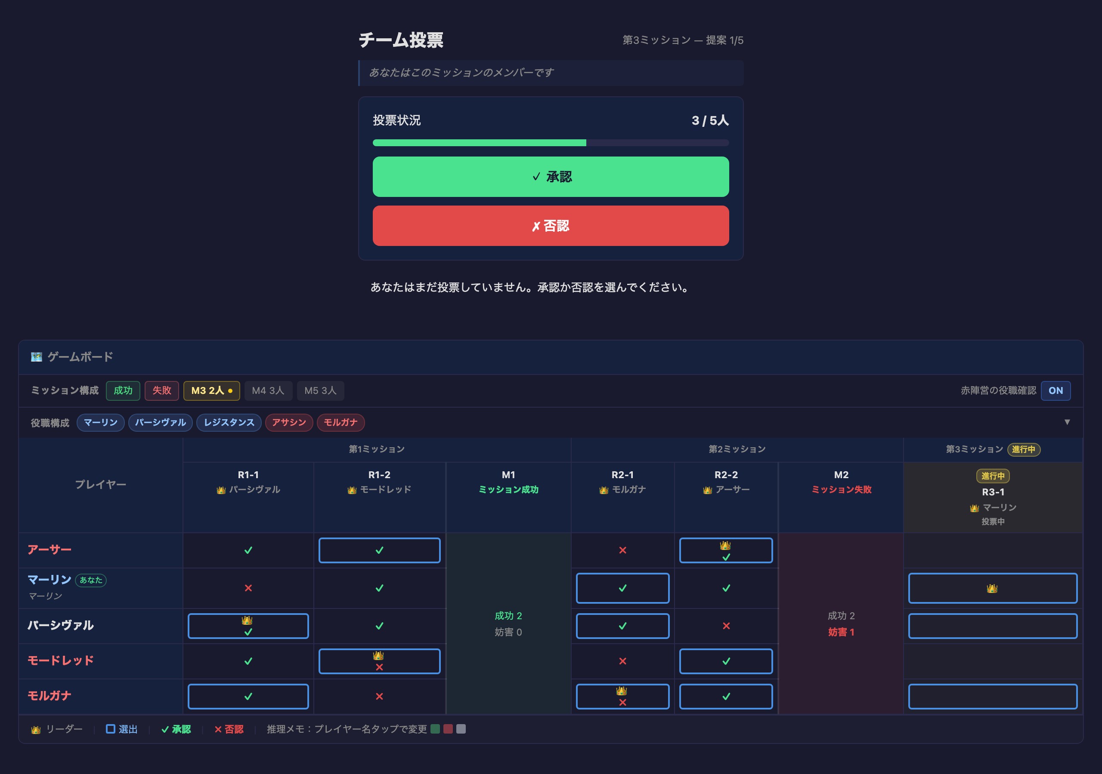Click the red 否認 reject button
The height and width of the screenshot is (774, 1102).
[551, 226]
